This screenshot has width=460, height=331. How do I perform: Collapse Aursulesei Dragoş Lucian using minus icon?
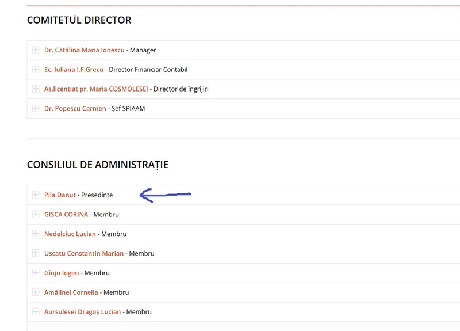[36, 312]
